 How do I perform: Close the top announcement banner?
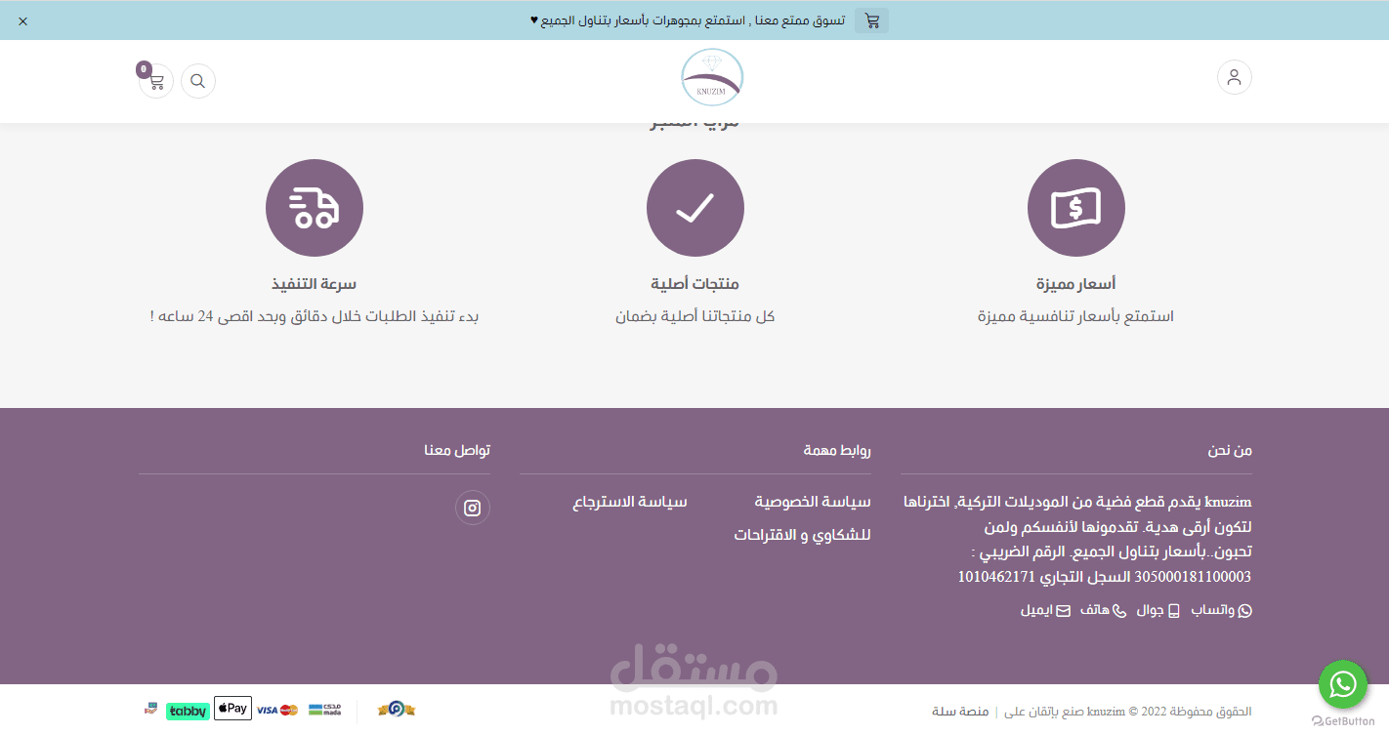click(x=22, y=20)
